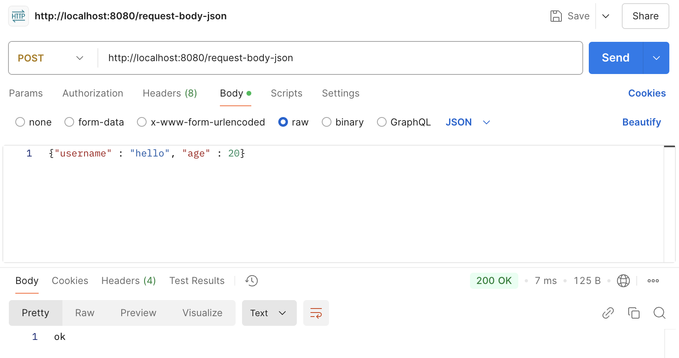
Task: Click the 7 ms response time
Action: pos(546,281)
